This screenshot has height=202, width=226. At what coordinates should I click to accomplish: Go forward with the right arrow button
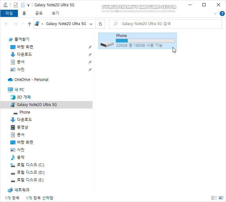[x=16, y=24]
